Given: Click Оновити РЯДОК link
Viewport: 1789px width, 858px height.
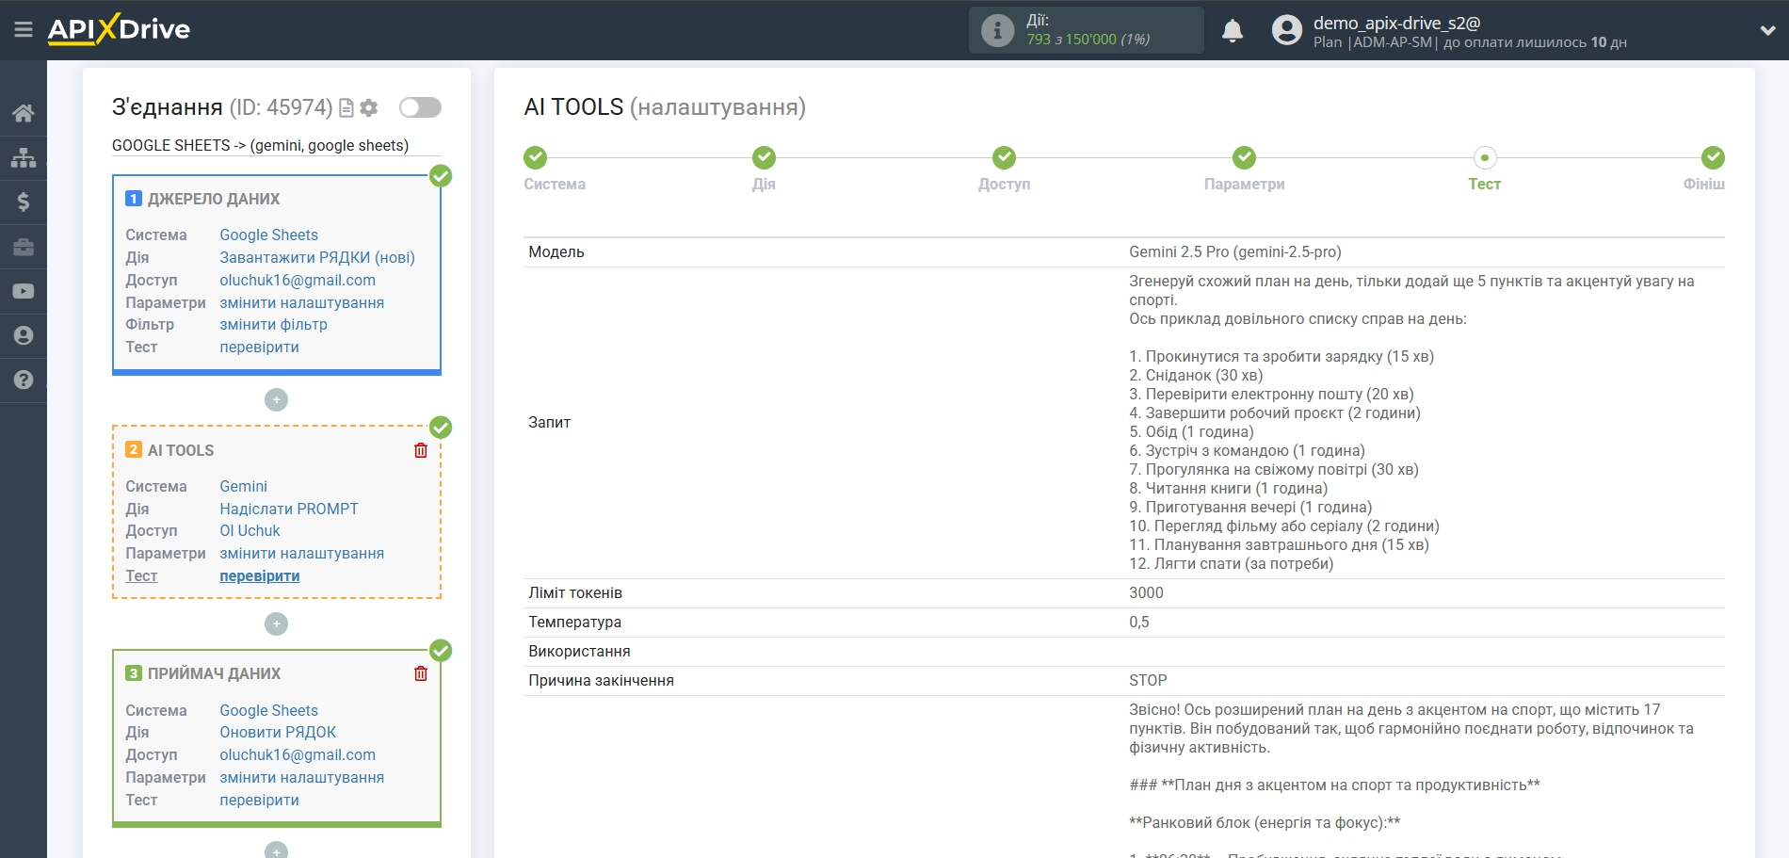Looking at the screenshot, I should (278, 732).
